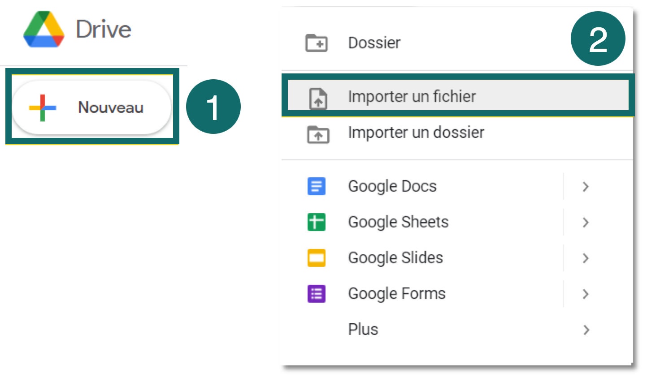
Task: Expand the Google Slides submenu arrow
Action: click(x=586, y=258)
